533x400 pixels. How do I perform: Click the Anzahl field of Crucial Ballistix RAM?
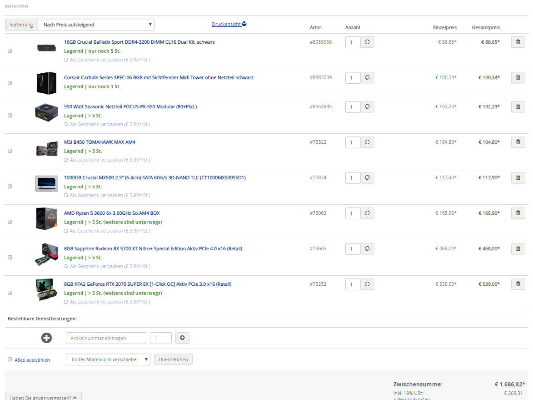353,42
